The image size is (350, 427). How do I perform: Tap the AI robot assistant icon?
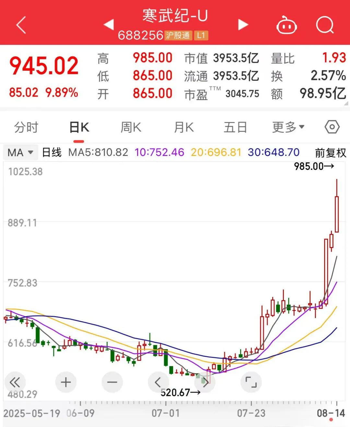tap(287, 25)
